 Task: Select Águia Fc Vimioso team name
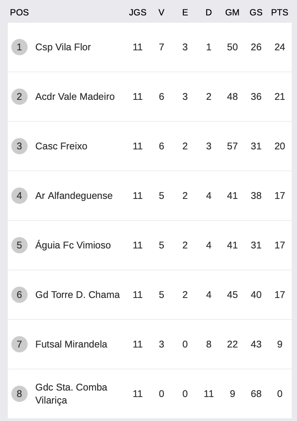tap(73, 245)
